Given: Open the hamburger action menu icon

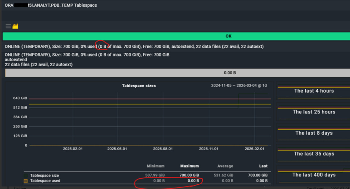Looking at the screenshot, I should click(8, 26).
